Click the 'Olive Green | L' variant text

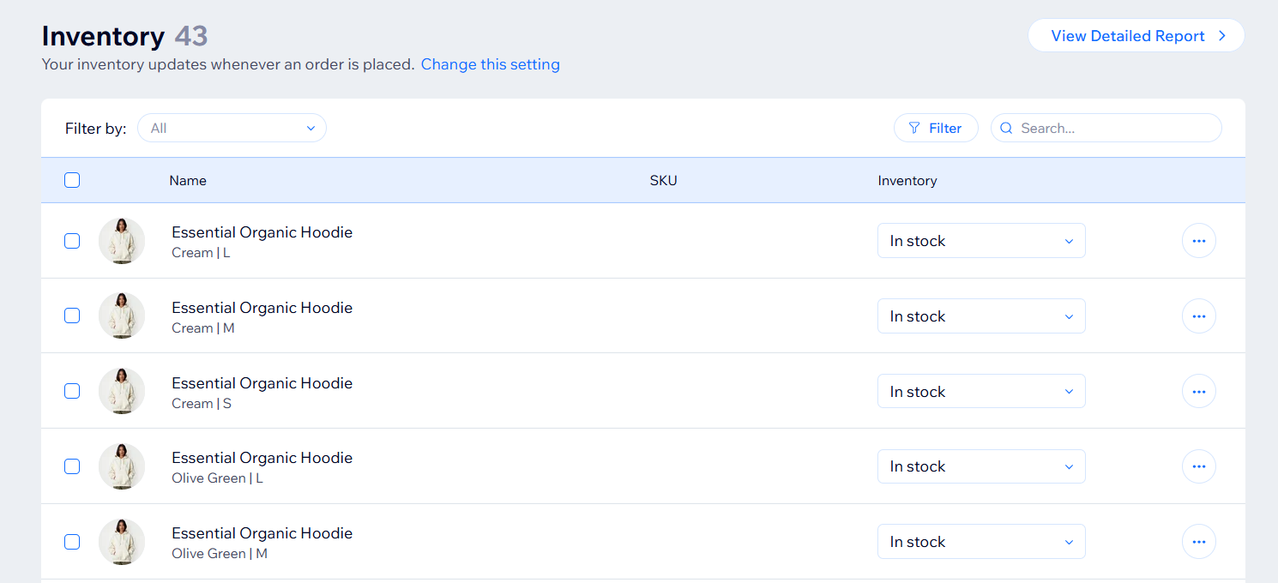tap(217, 478)
